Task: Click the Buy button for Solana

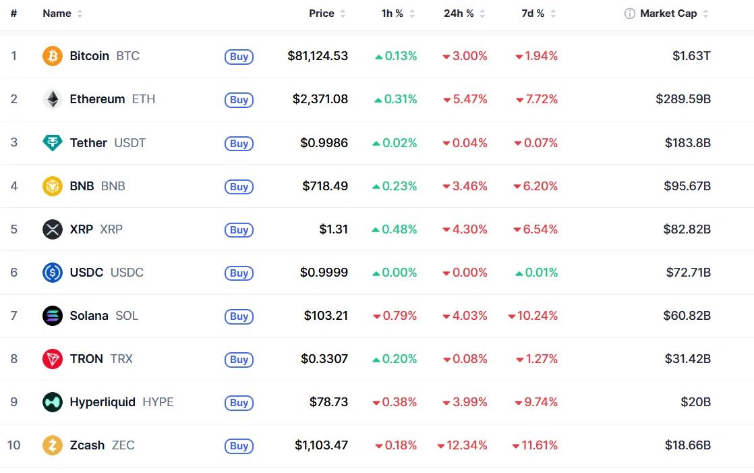Action: [x=239, y=316]
